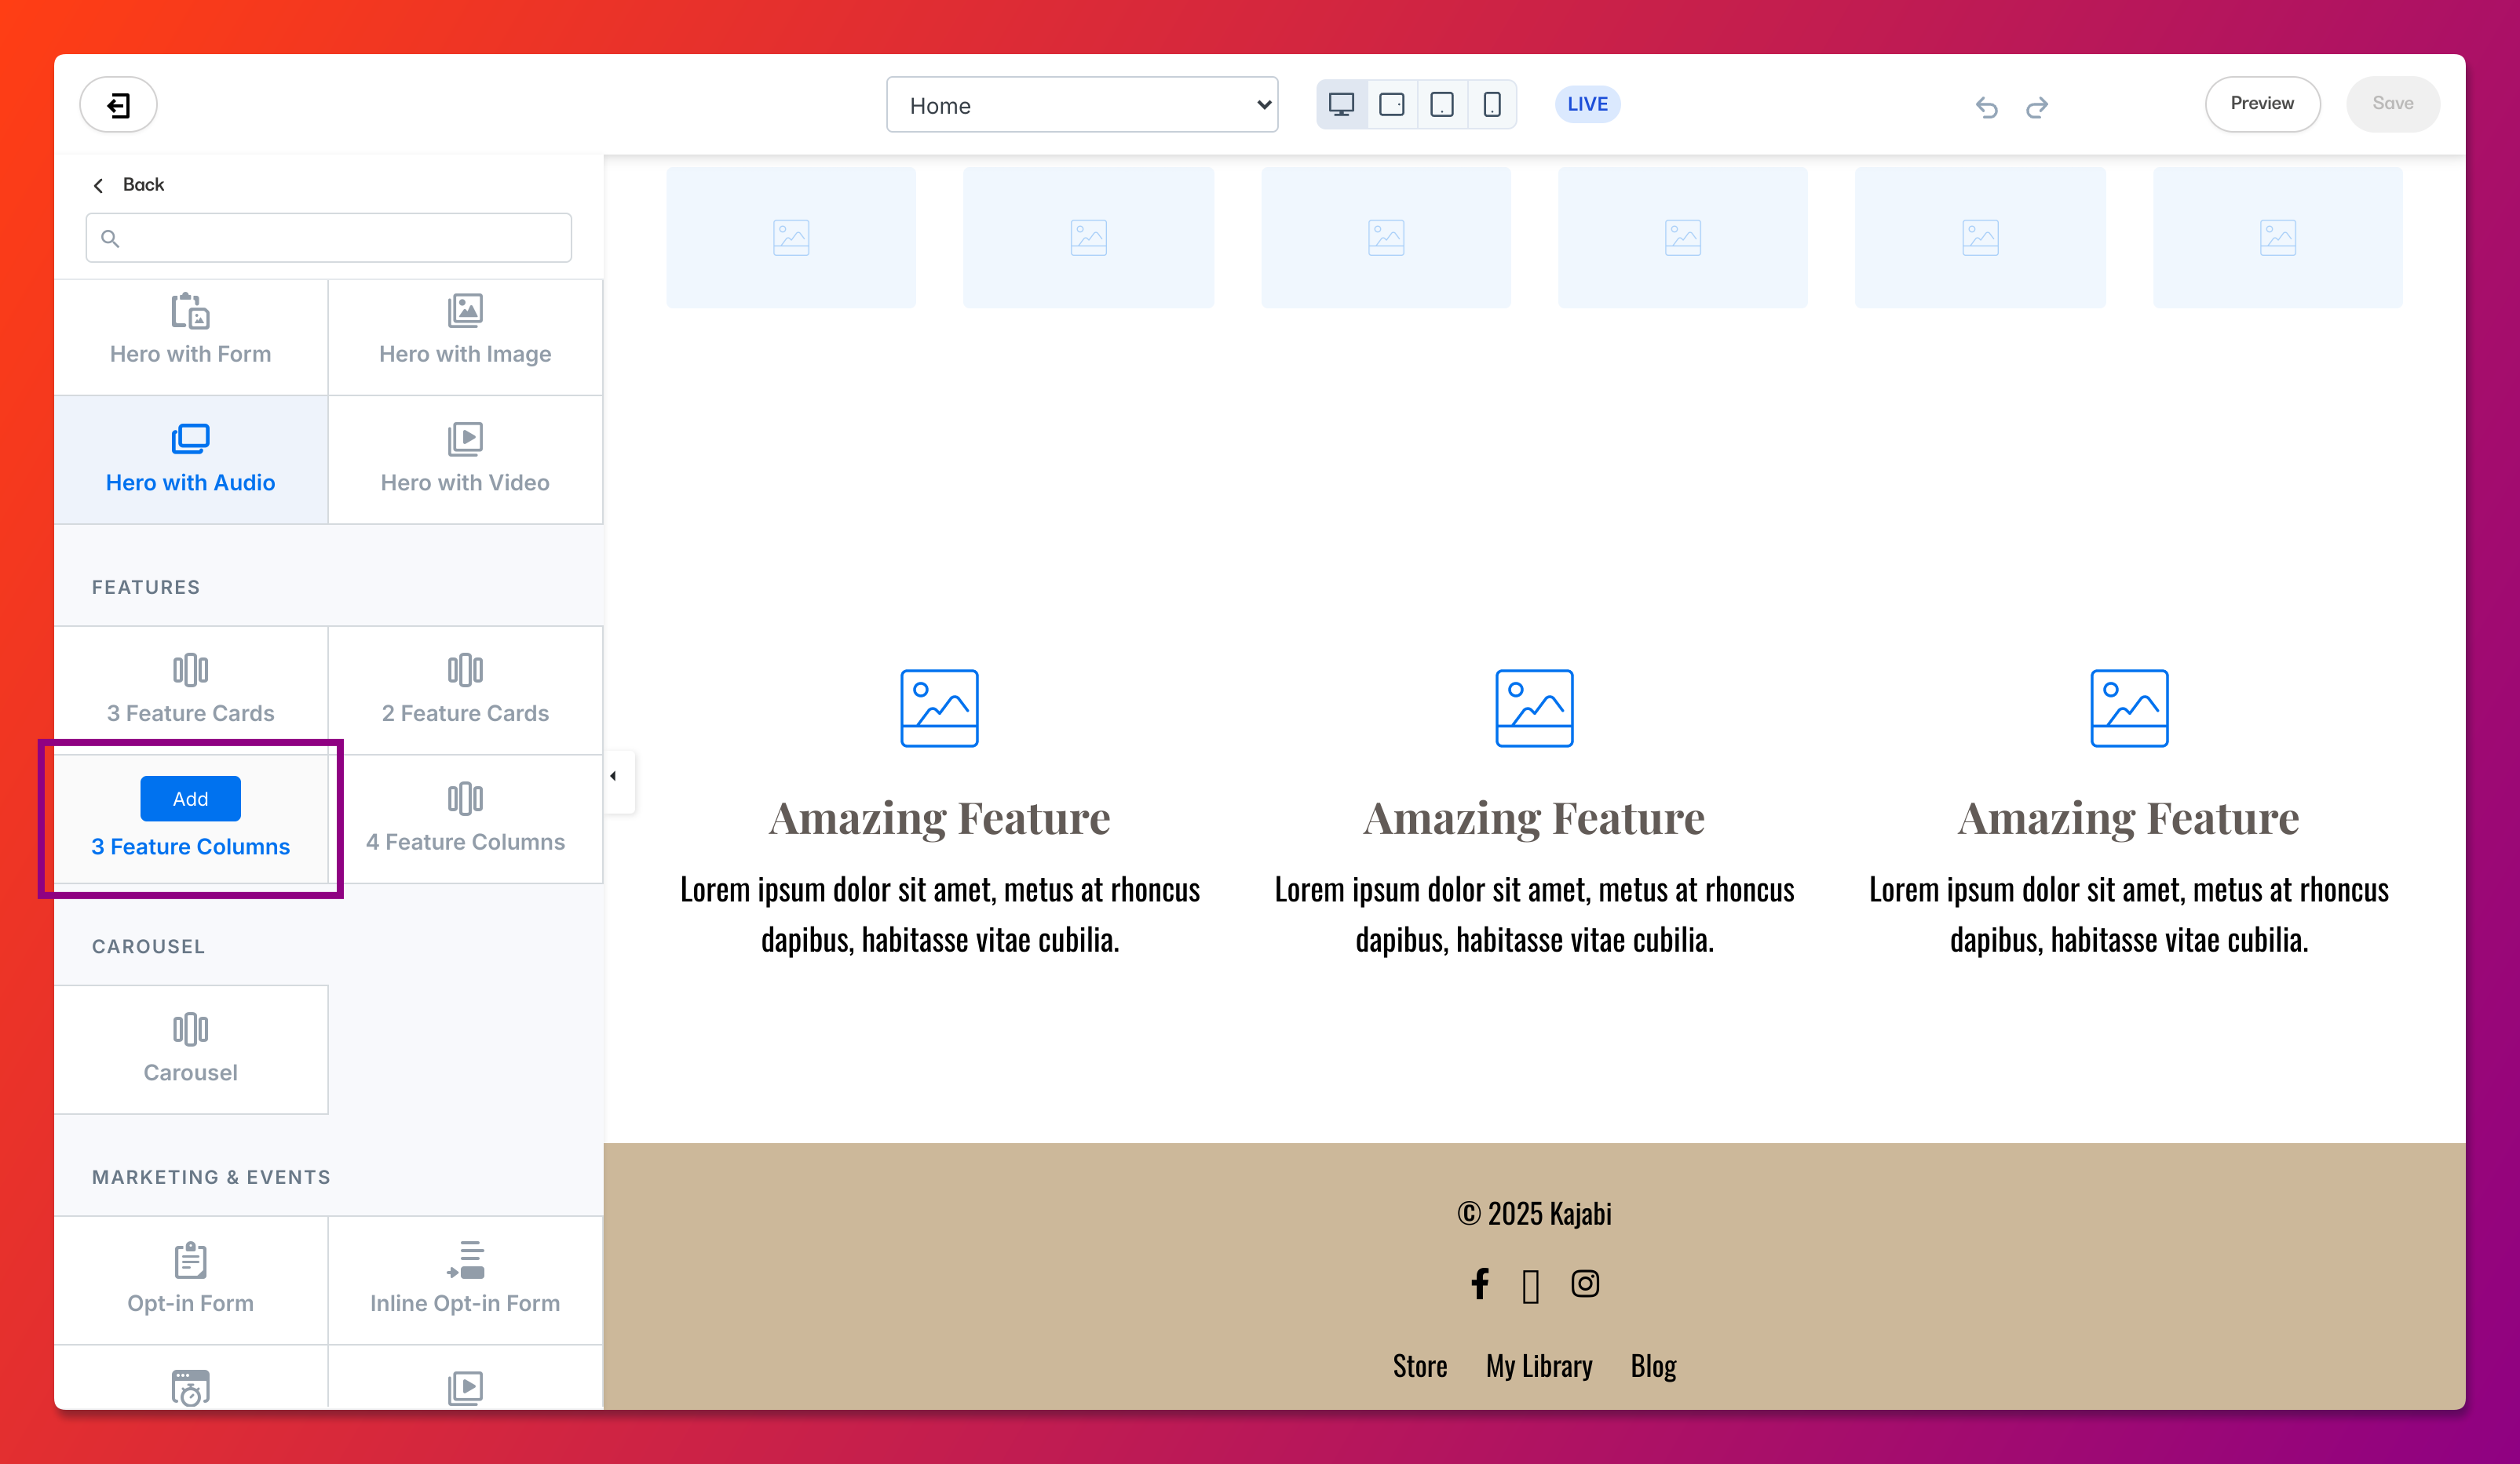Click the section search field
Image resolution: width=2520 pixels, height=1464 pixels.
329,238
